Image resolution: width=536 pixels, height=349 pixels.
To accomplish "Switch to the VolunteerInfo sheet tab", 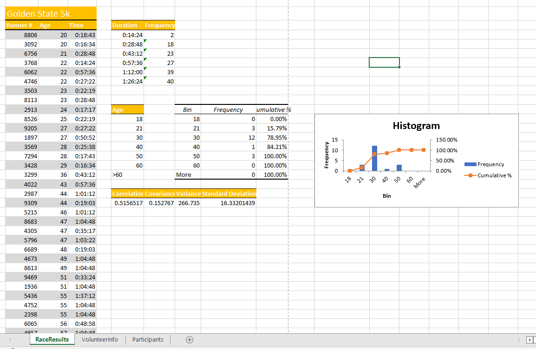I will (99, 339).
